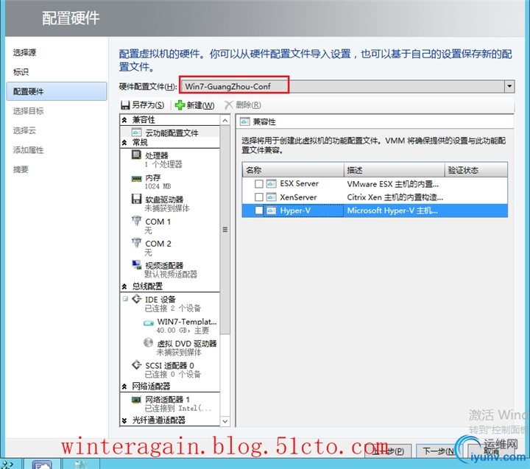The image size is (530, 469).
Task: Click the green plus New icon
Action: pos(180,105)
